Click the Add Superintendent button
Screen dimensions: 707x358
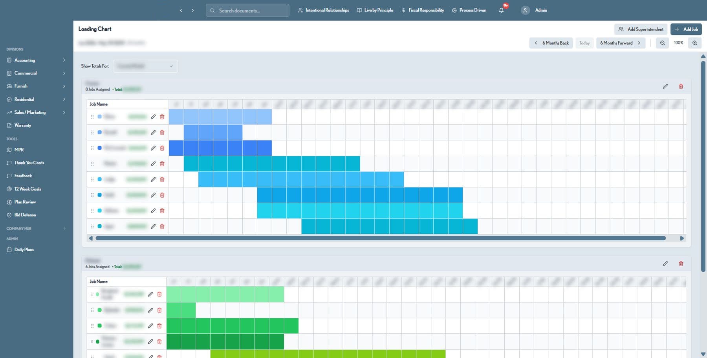tap(641, 29)
